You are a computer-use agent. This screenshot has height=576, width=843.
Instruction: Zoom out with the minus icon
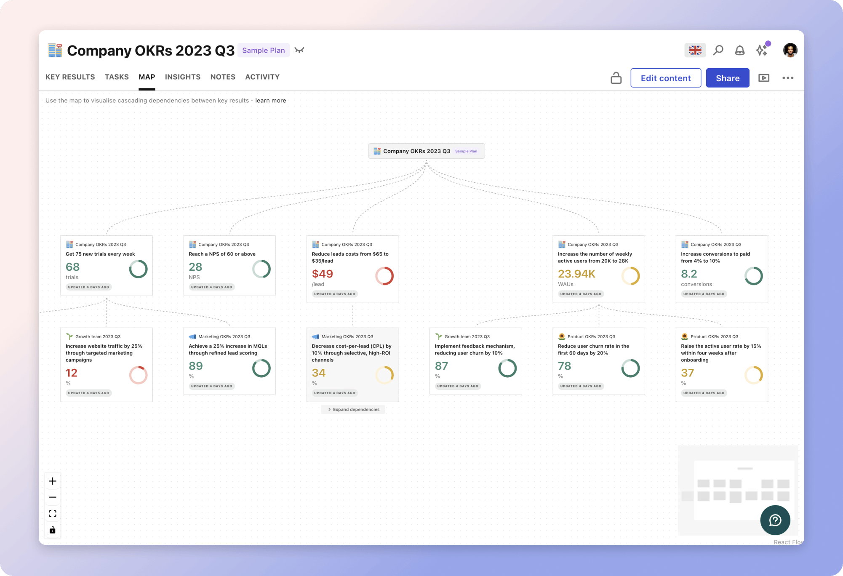(53, 497)
